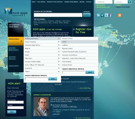Open the Forgot Password link
The width and height of the screenshot is (135, 119).
(x=123, y=7)
